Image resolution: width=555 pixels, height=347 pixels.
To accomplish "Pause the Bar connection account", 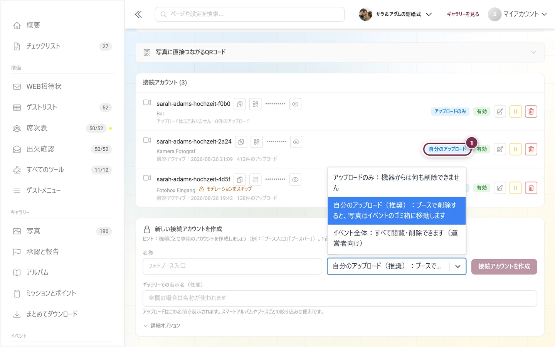I will pyautogui.click(x=515, y=111).
